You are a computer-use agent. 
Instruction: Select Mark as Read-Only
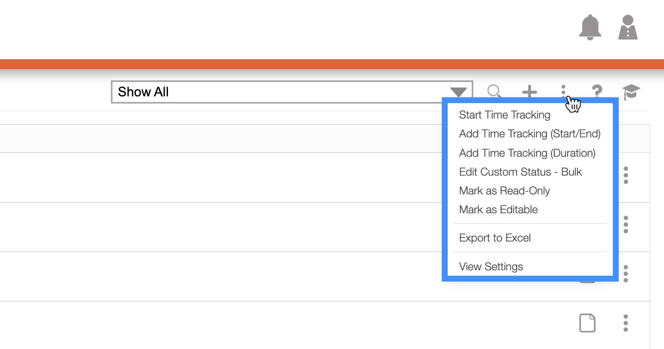(x=504, y=191)
